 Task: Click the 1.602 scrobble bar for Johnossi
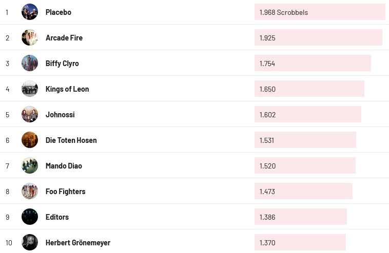pos(307,114)
